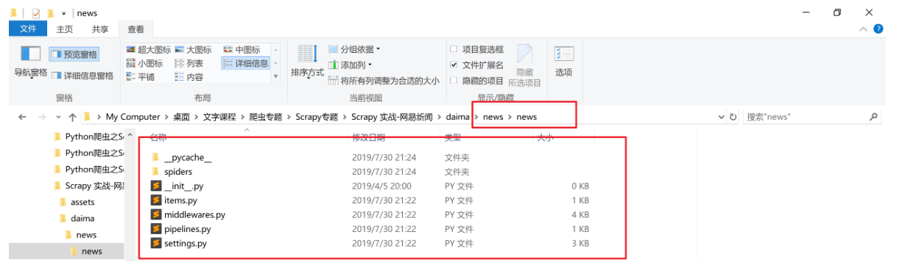Click 将所有列调整为合适的大小
The width and height of the screenshot is (897, 276).
tap(384, 81)
